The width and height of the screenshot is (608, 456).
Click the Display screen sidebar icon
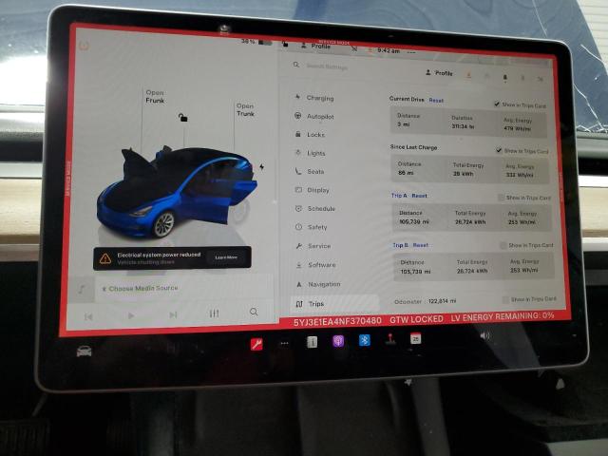[298, 190]
